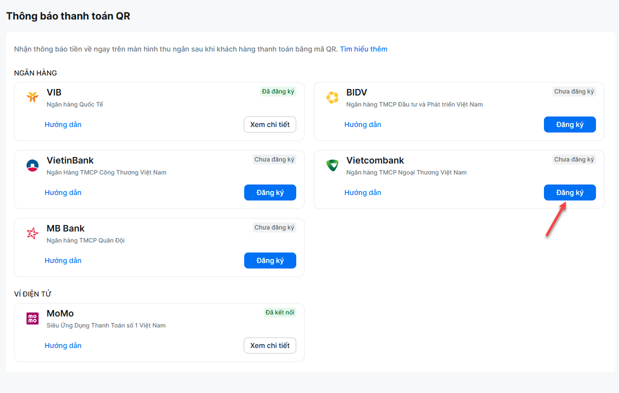Image resolution: width=619 pixels, height=393 pixels.
Task: Click VietinBank's Chưa đăng ký status badge
Action: coord(274,159)
